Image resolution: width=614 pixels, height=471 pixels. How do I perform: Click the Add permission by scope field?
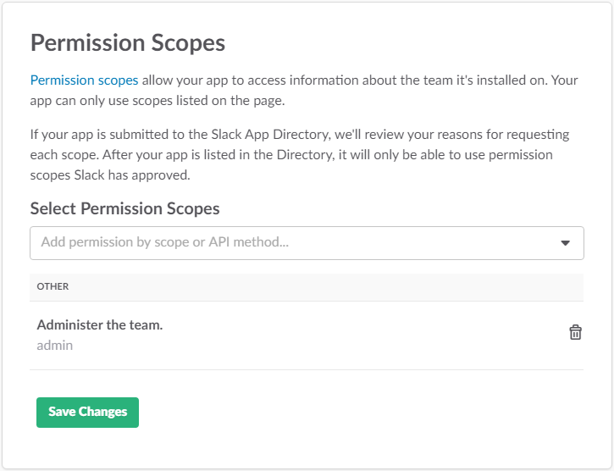(288, 243)
